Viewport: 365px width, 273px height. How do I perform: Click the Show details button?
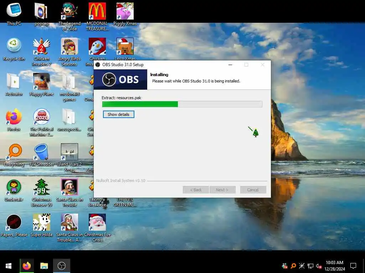point(118,114)
